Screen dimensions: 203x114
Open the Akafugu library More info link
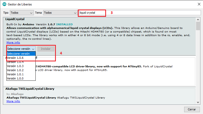point(13,101)
